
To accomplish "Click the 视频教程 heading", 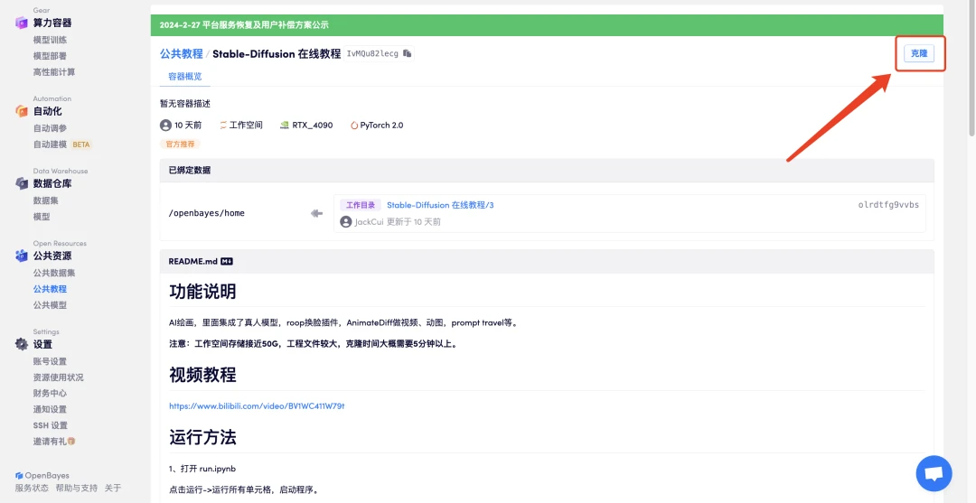I will point(202,375).
